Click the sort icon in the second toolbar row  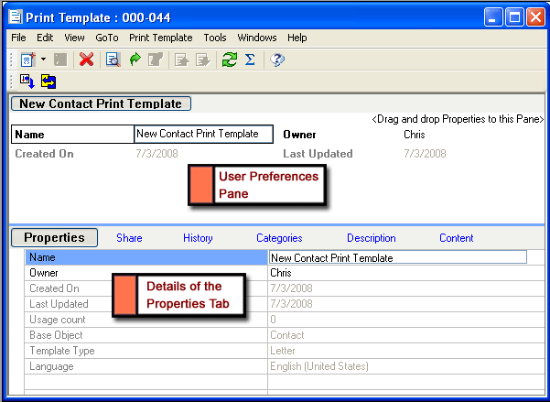point(27,81)
